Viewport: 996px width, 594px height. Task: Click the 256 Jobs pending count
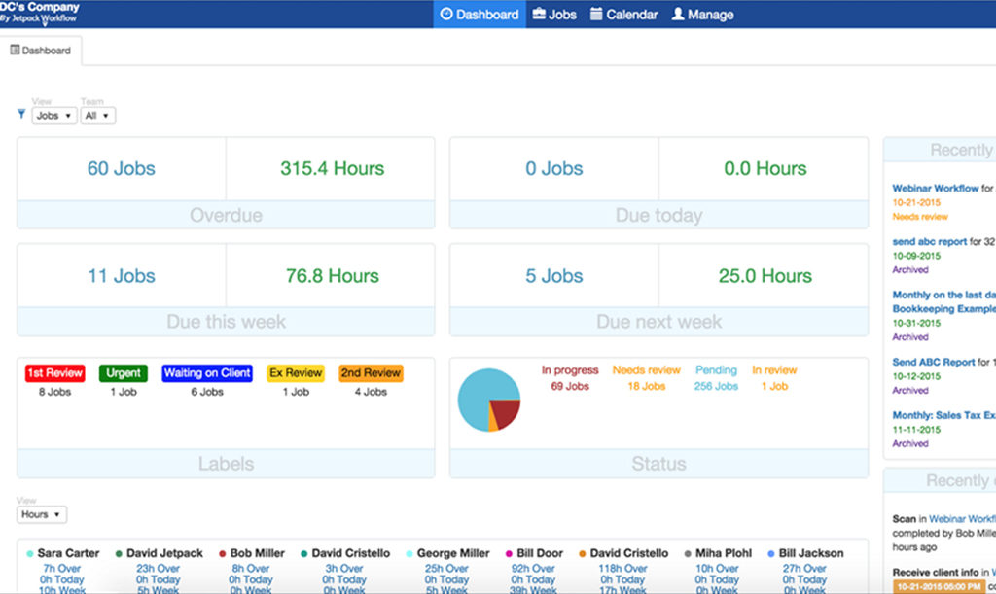(x=716, y=385)
